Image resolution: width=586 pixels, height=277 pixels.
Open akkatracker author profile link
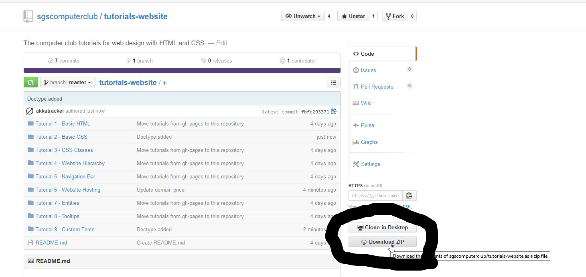50,111
